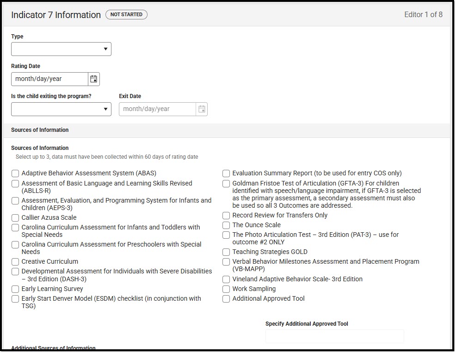The image size is (456, 353).
Task: Click the Rating Date input field
Action: point(50,79)
